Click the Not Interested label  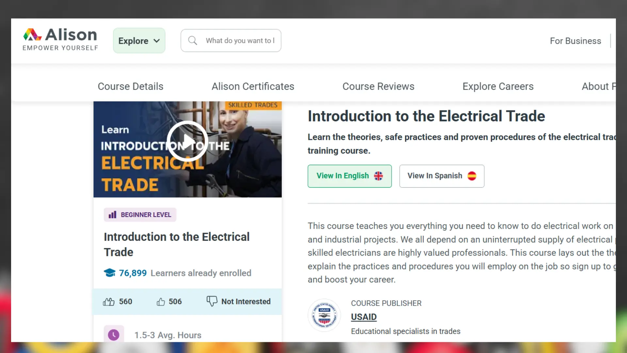[x=246, y=301]
